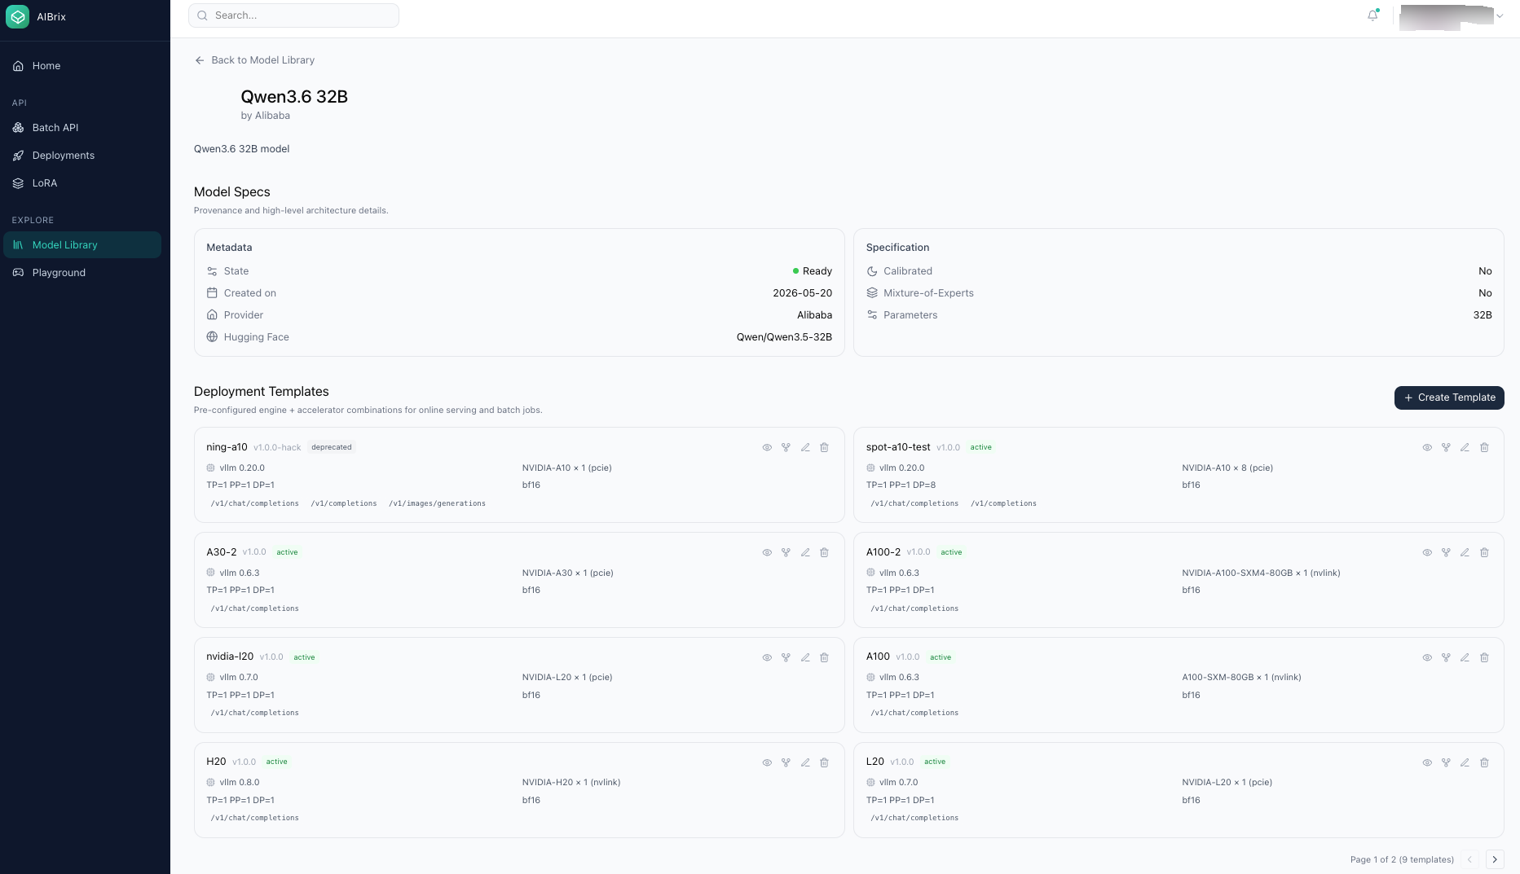Delete the L20 vllm 0.7.0 template
The height and width of the screenshot is (874, 1520).
pyautogui.click(x=1484, y=762)
